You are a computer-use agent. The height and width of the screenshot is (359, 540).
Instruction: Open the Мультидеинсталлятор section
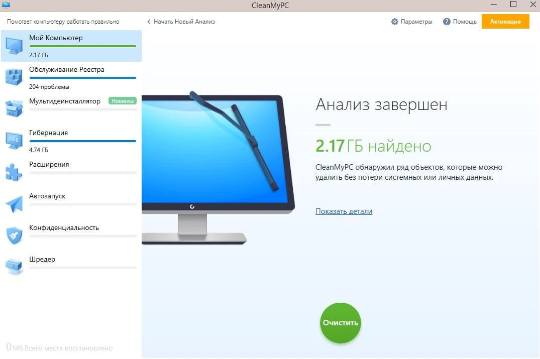71,109
